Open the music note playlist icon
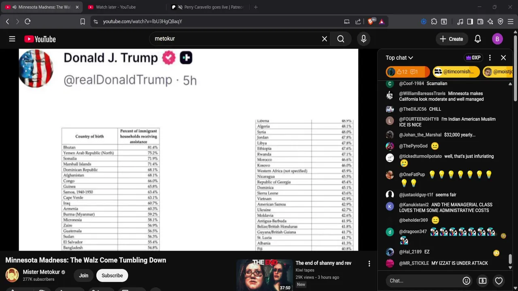 coord(460,21)
